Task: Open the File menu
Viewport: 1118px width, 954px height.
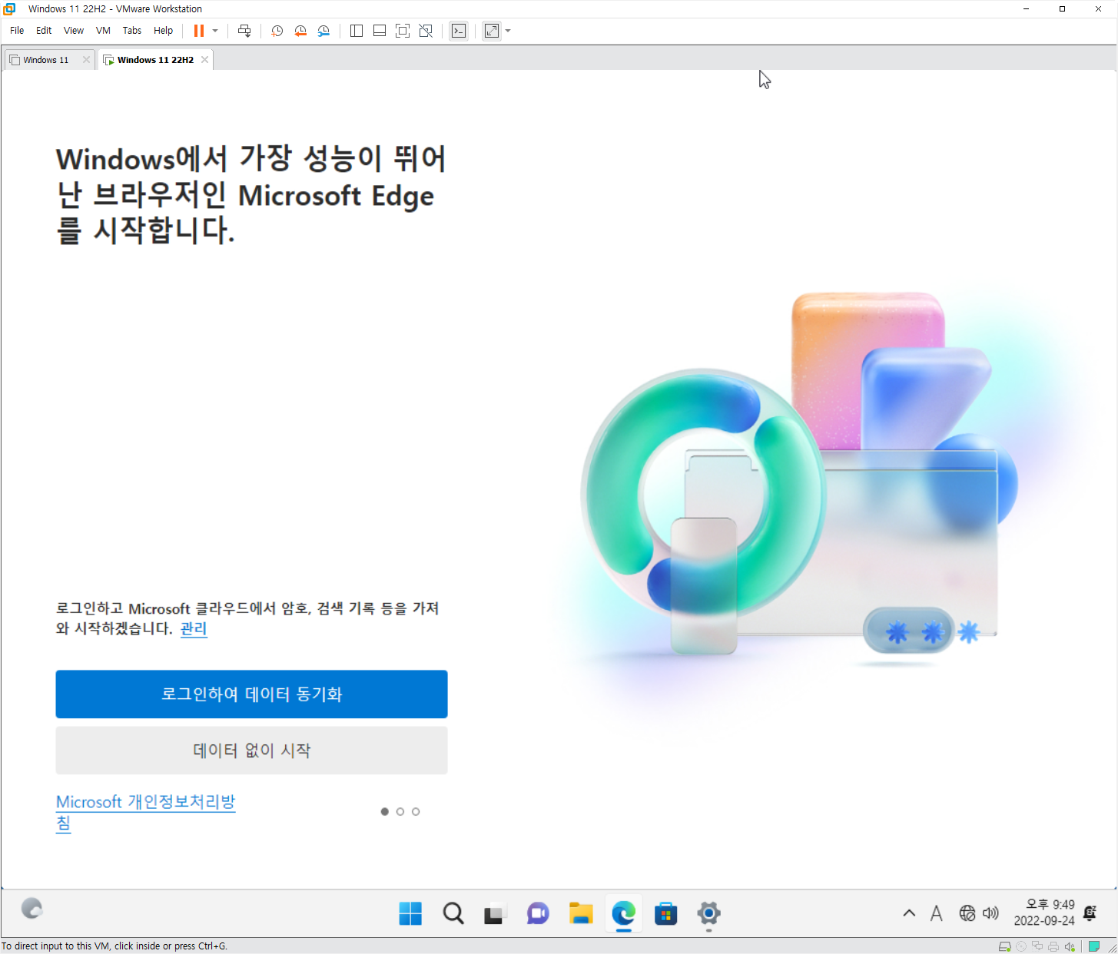Action: (x=17, y=31)
